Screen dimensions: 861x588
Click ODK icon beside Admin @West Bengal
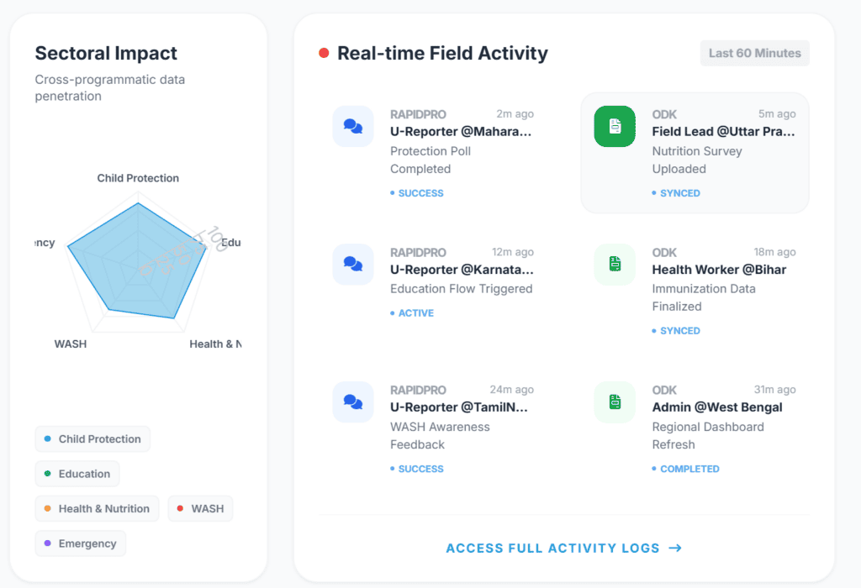[615, 402]
